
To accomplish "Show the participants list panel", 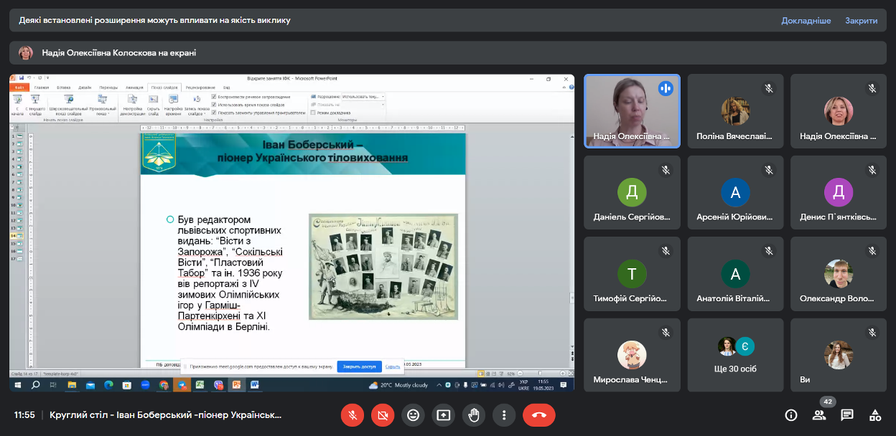I will click(x=819, y=414).
